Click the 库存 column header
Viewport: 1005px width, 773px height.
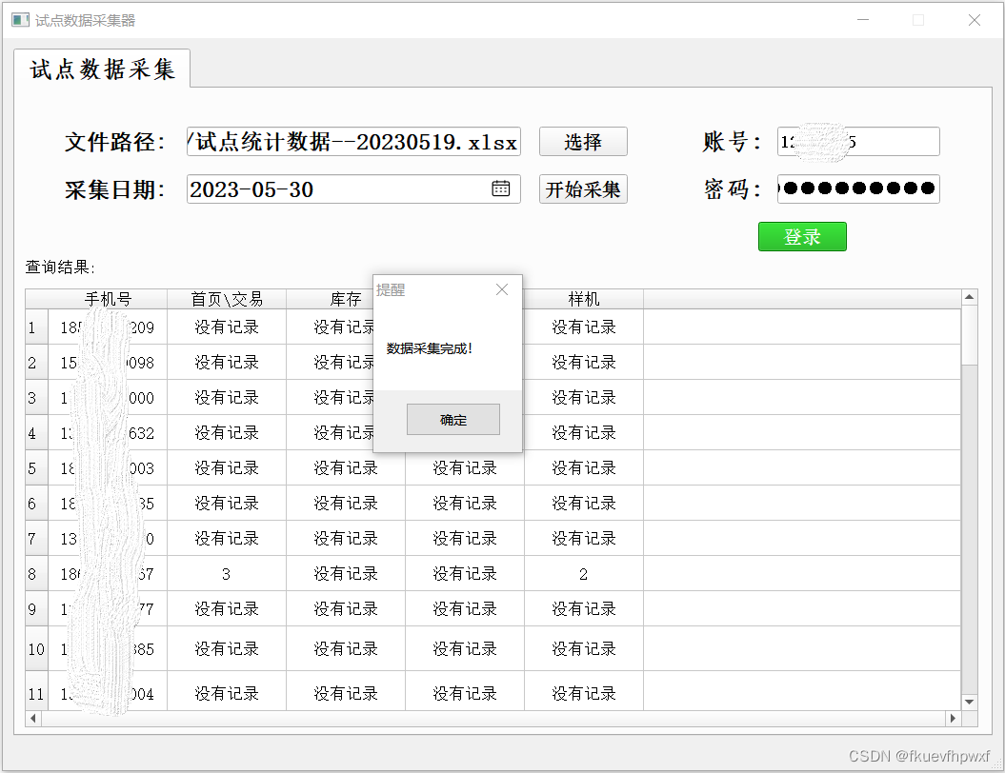pos(346,299)
